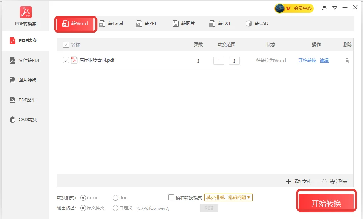Open the feedback message icon
Viewport: 363px width, 219px height.
pyautogui.click(x=324, y=7)
